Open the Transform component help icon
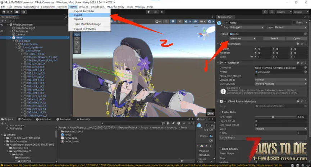This screenshot has width=311, height=167. coord(298,44)
